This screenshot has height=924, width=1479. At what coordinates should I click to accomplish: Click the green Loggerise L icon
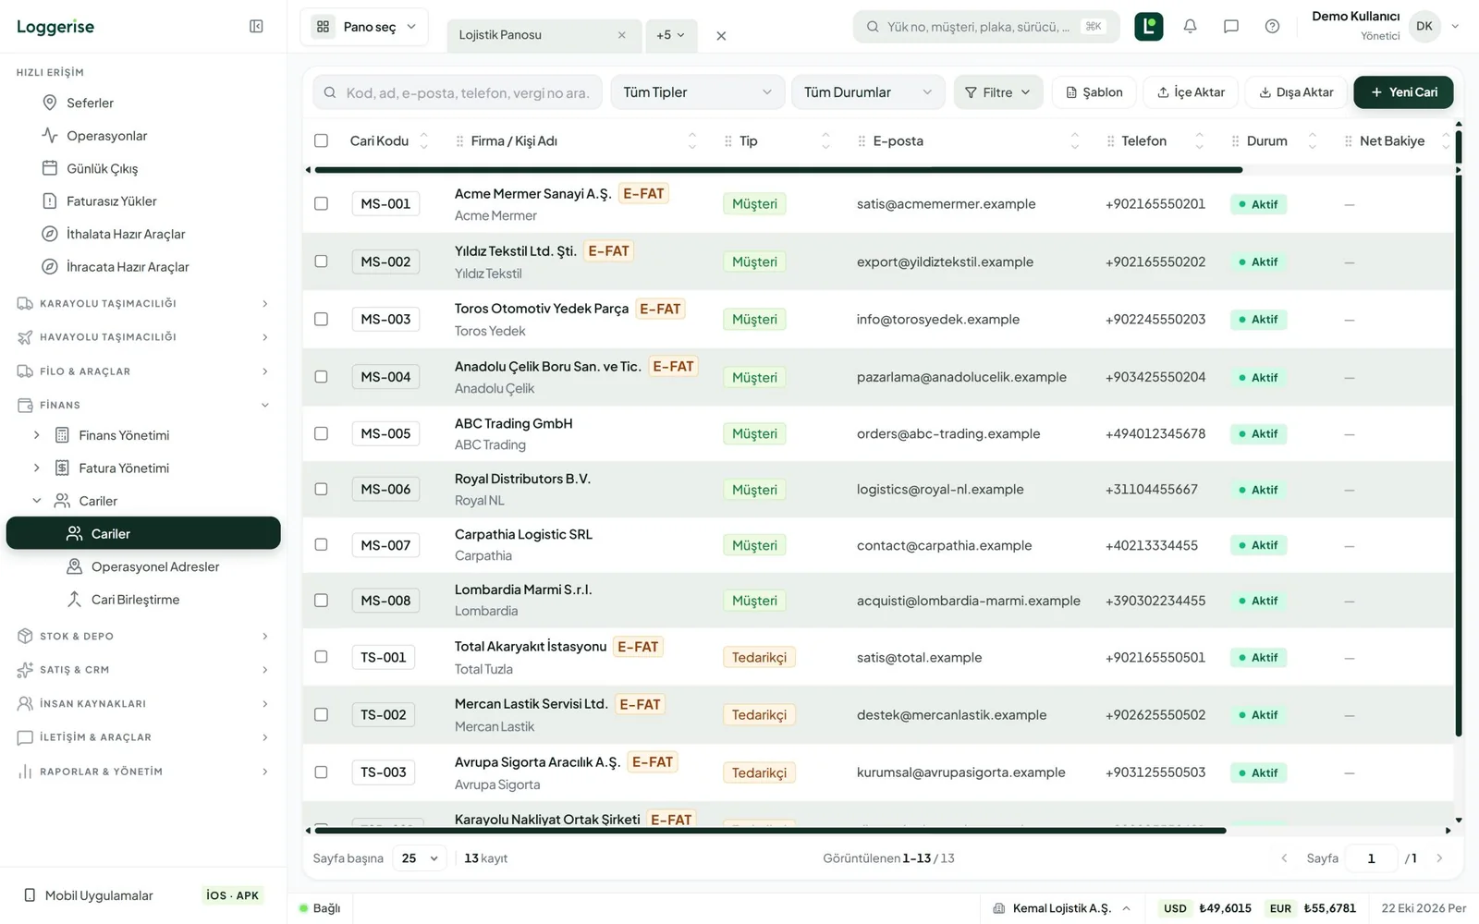point(1148,27)
